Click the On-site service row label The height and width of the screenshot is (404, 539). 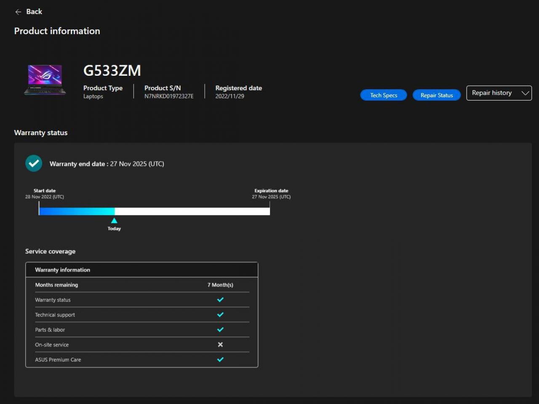52,345
